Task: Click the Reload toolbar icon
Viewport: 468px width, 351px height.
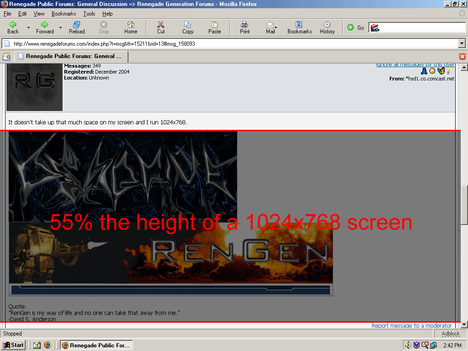Action: pyautogui.click(x=77, y=27)
